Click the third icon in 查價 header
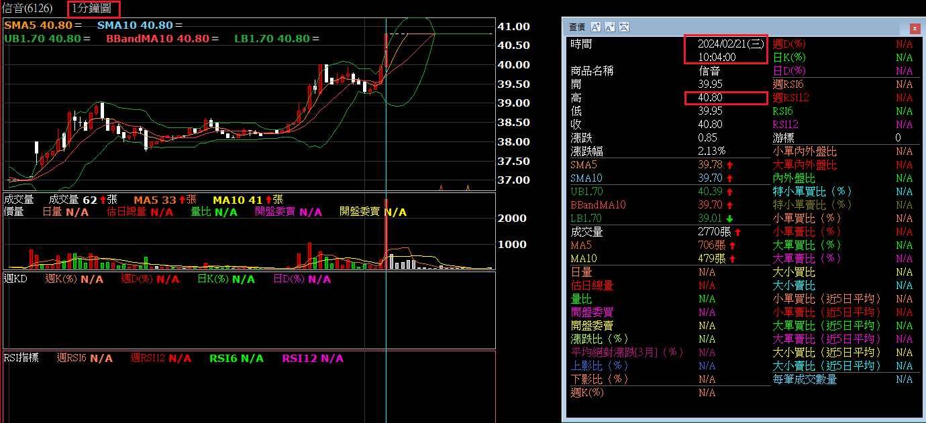Viewport: 926px width, 423px height. (x=624, y=27)
